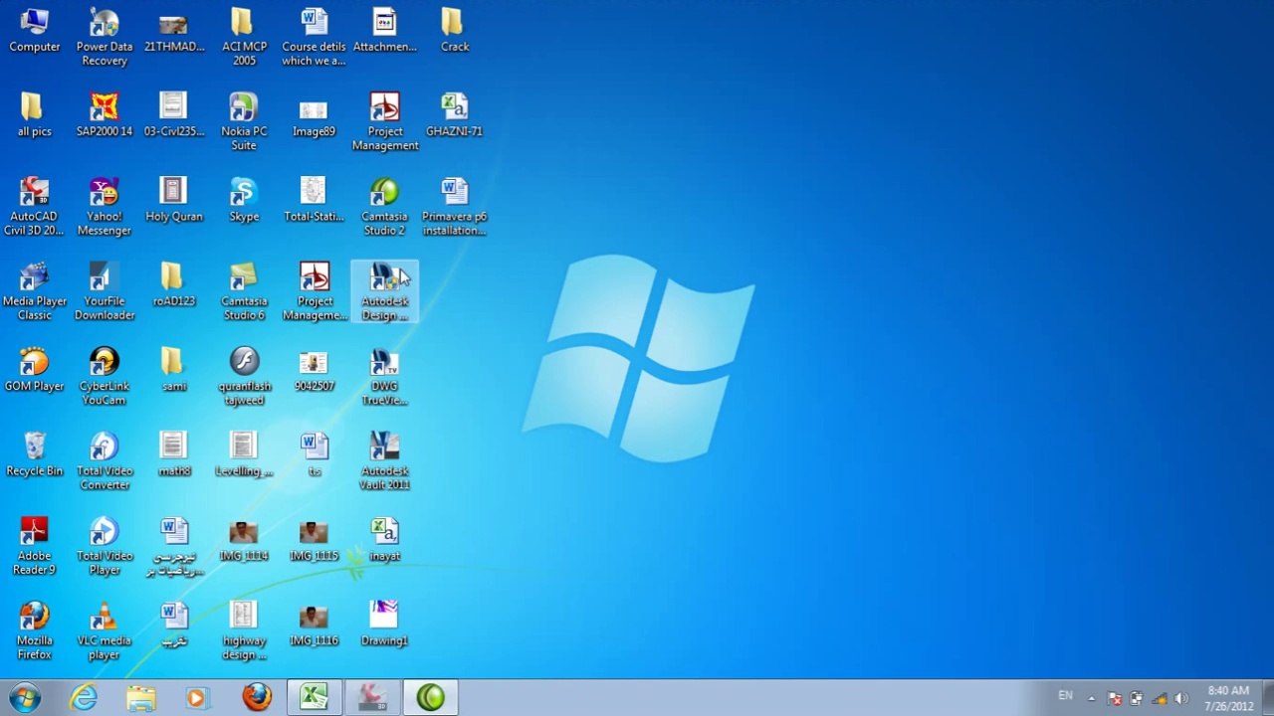The height and width of the screenshot is (716, 1274).
Task: Open Nokia PC Suite shortcut
Action: (x=244, y=121)
